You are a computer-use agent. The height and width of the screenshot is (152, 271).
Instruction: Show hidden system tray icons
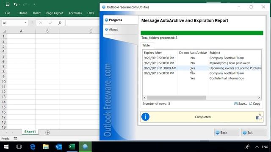[x=257, y=147]
